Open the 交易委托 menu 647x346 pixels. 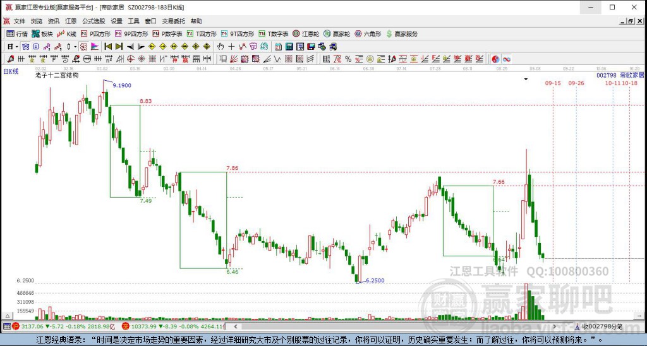point(173,21)
